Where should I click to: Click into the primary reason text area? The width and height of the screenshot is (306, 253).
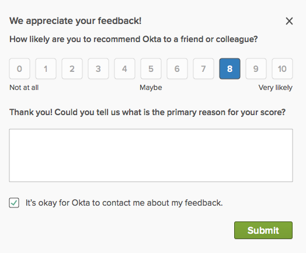point(151,155)
